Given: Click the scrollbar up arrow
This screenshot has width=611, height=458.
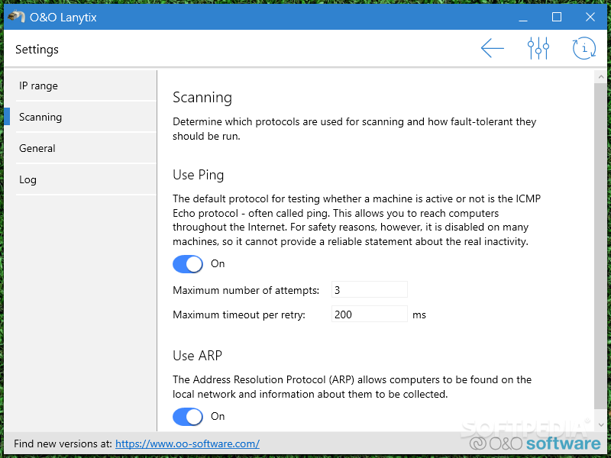Looking at the screenshot, I should tap(600, 77).
